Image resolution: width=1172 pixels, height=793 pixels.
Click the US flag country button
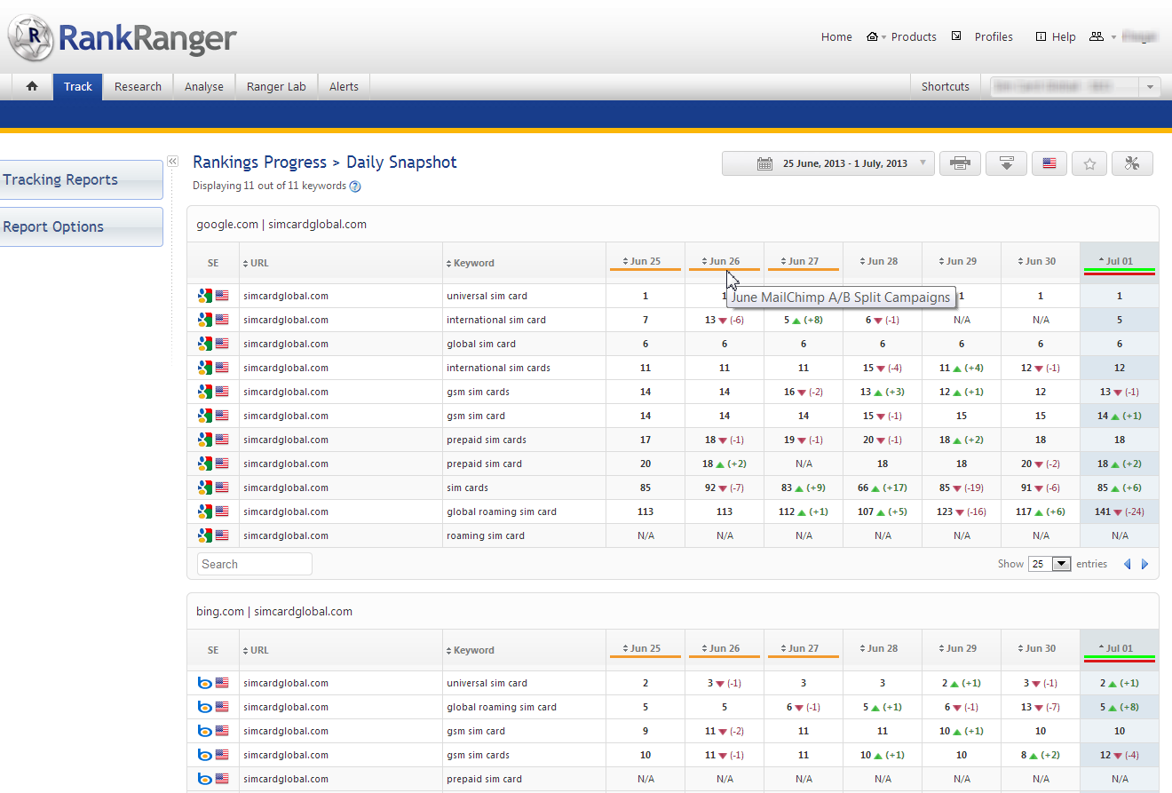[x=1049, y=163]
